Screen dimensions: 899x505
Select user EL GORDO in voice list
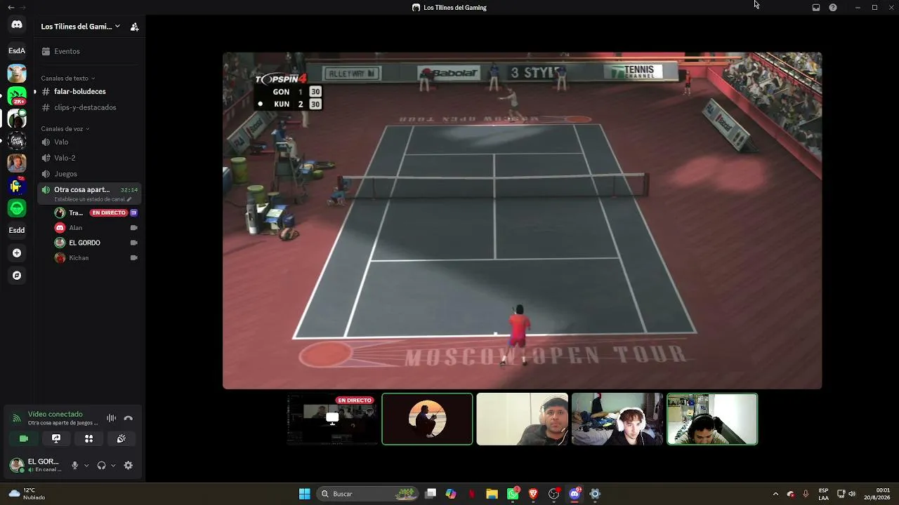pos(84,243)
